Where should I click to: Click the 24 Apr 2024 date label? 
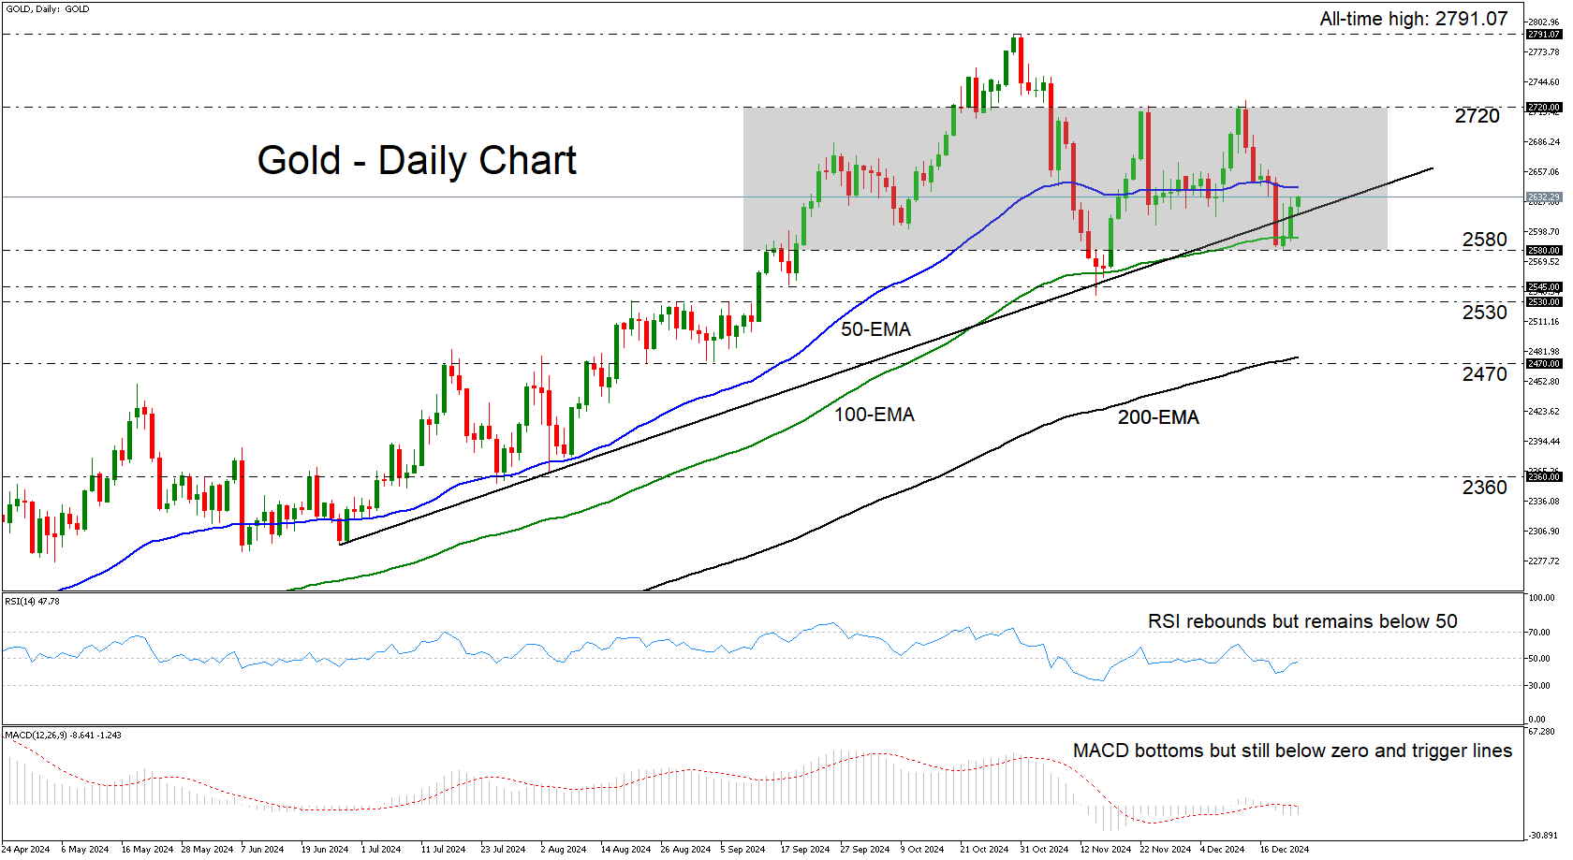coord(26,850)
